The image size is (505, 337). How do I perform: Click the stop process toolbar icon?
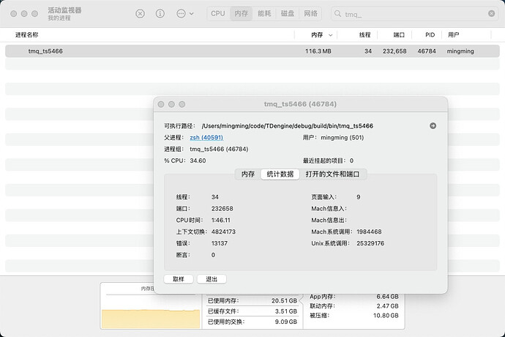[140, 13]
